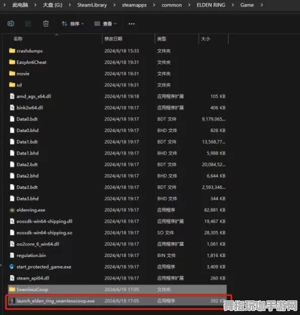The width and height of the screenshot is (300, 315).
Task: Select the SeamlessCoop folder name
Action: click(32, 289)
